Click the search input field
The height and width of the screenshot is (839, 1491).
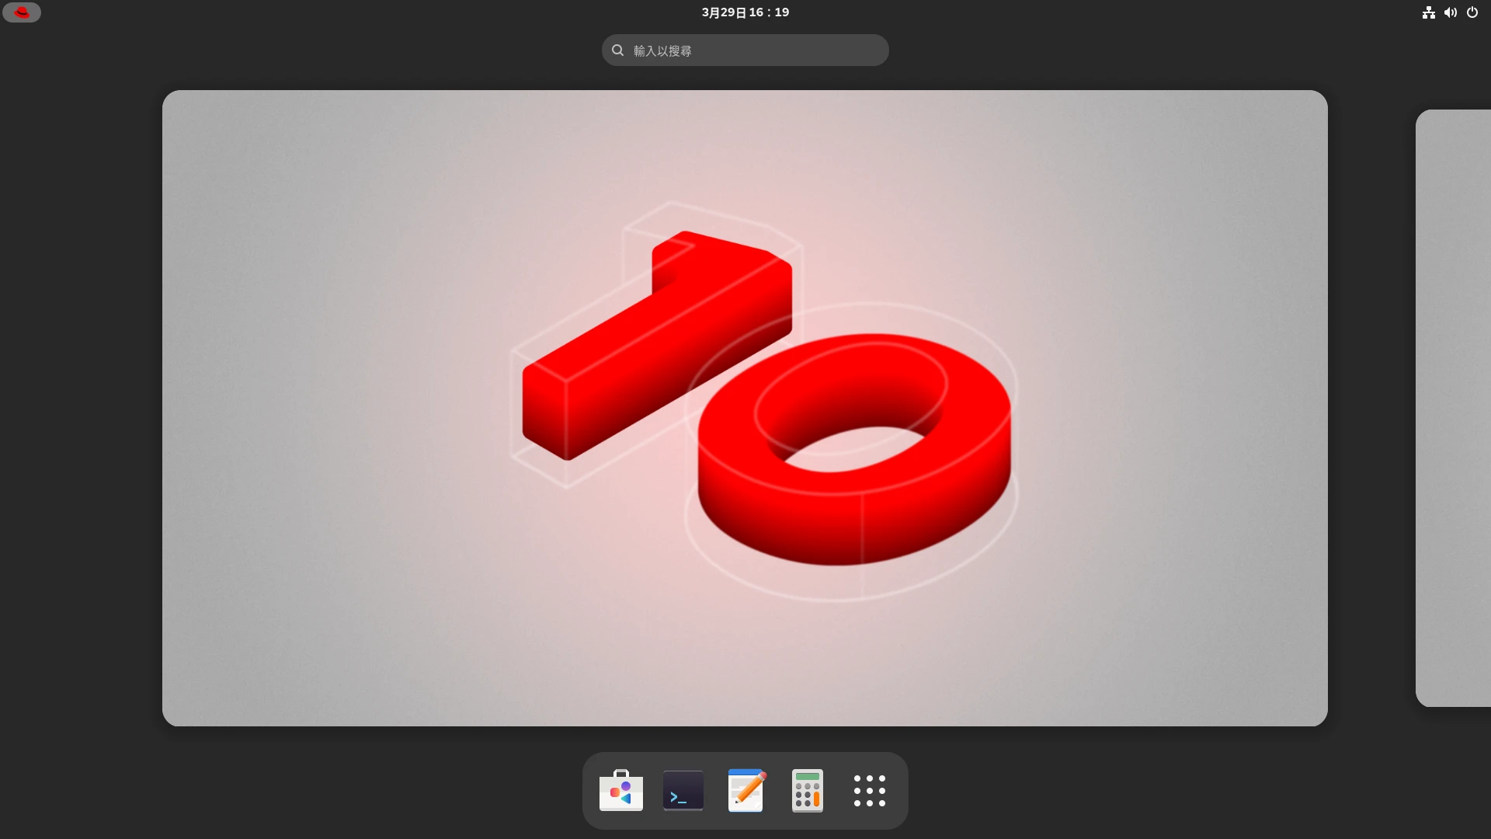tap(744, 50)
